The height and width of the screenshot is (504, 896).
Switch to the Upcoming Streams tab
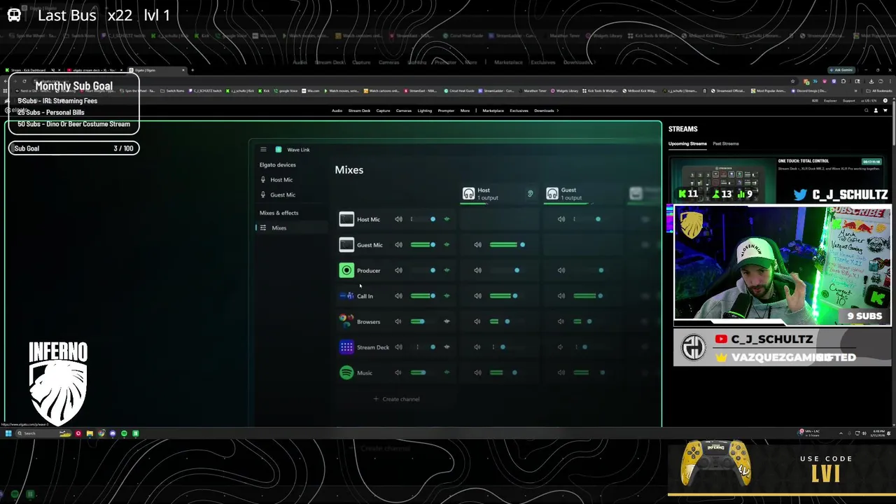pyautogui.click(x=687, y=143)
